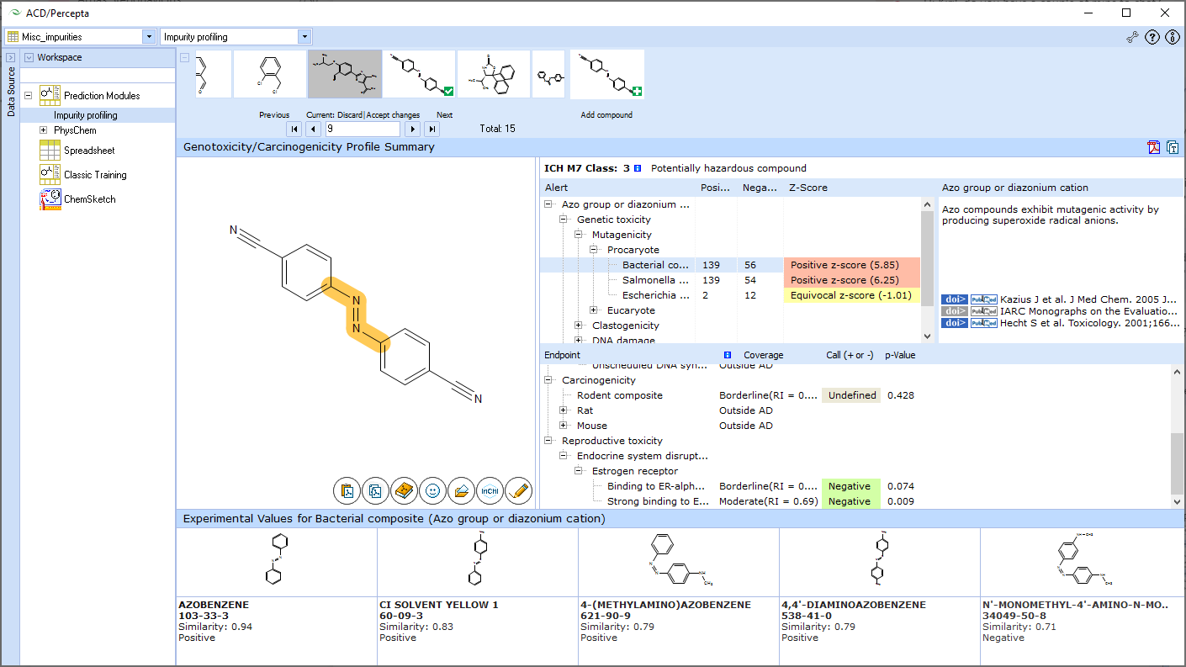Click the compound number input field

pyautogui.click(x=362, y=129)
